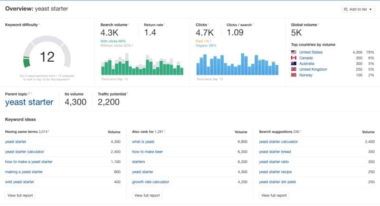Click the blue Clicks trend chart
This screenshot has width=380, height=206.
tap(237, 64)
